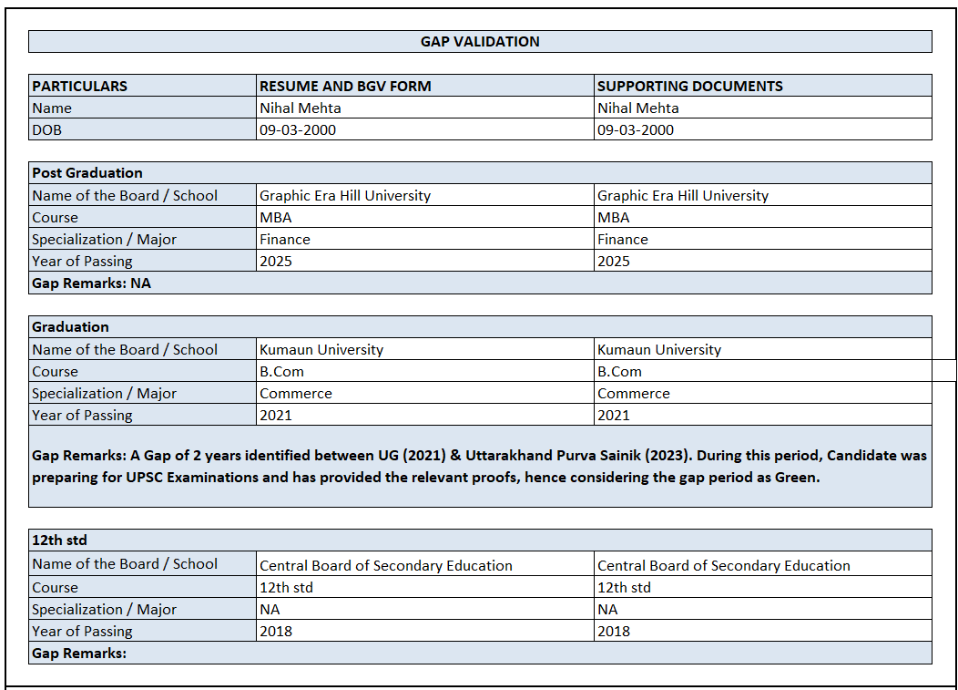Click the 2021 year cell in Resume column

tap(276, 415)
